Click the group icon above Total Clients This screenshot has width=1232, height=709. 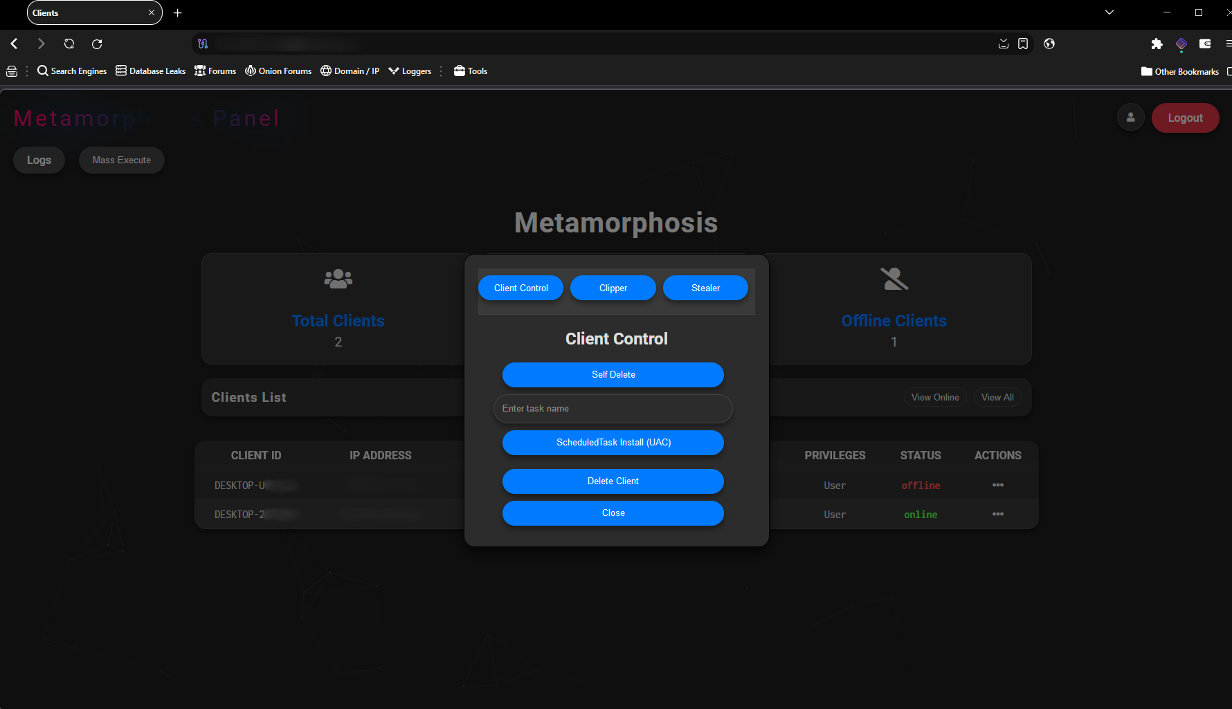click(x=338, y=279)
